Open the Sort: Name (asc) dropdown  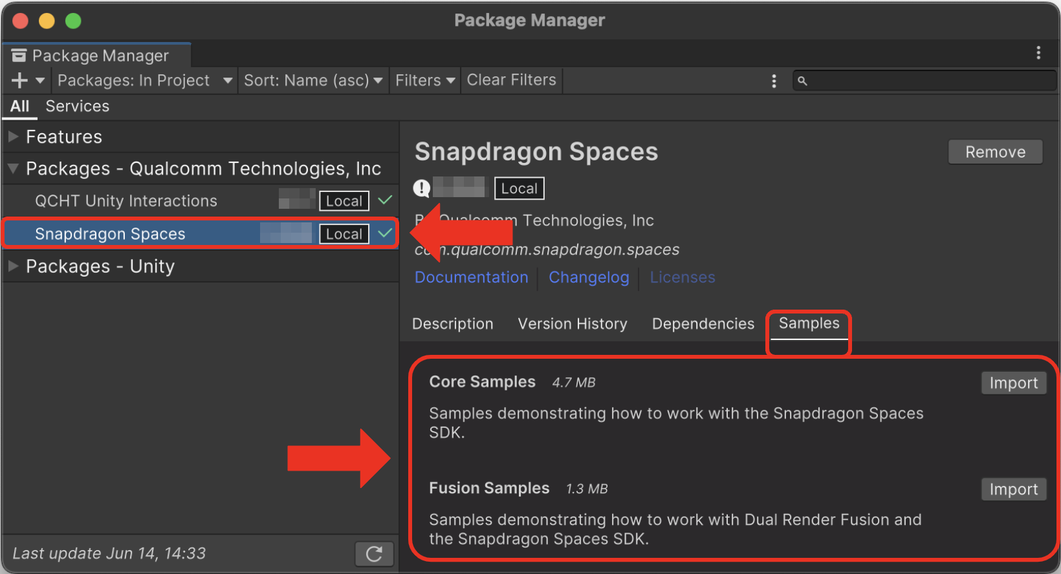tap(313, 80)
